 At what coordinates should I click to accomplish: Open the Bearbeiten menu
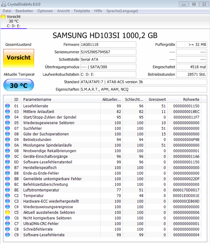(24, 11)
